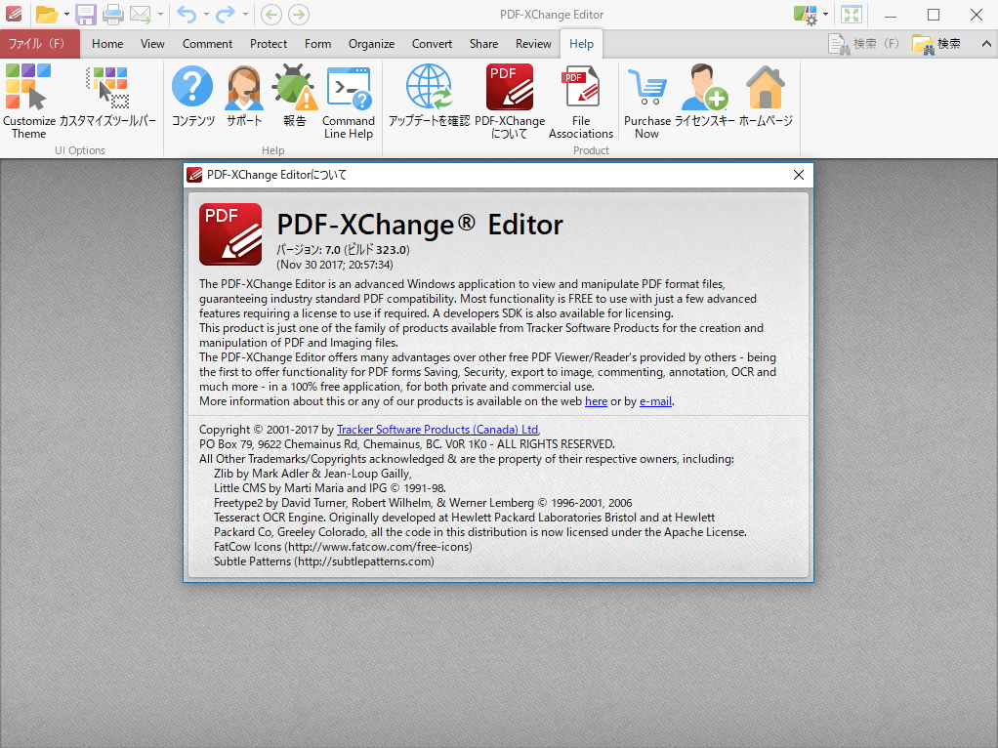Switch to the Organize tab
This screenshot has width=998, height=748.
point(372,43)
